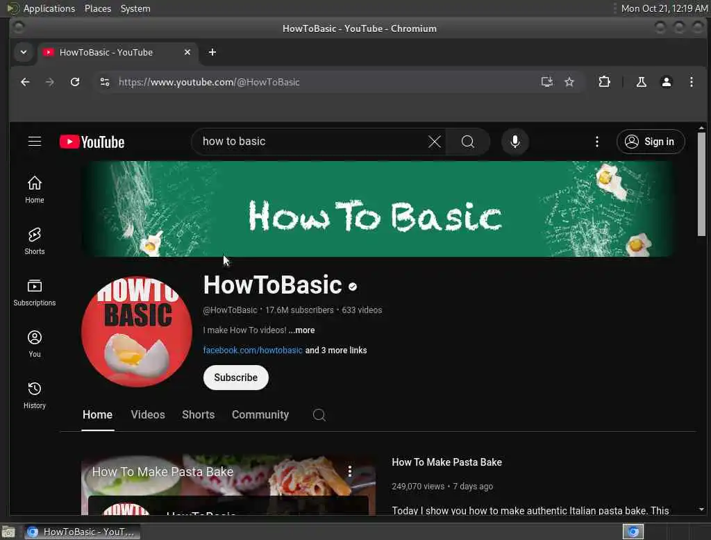Go back in the browser
This screenshot has height=540, width=711.
pyautogui.click(x=25, y=82)
